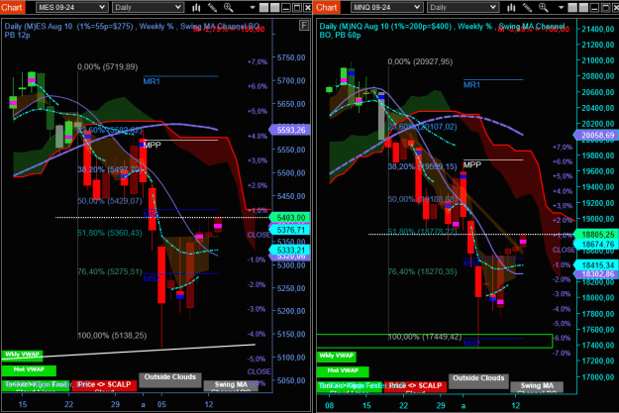Toggle Tenkan>Kijun Faster on MES chart
Screen dimensions: 619x413
point(36,385)
